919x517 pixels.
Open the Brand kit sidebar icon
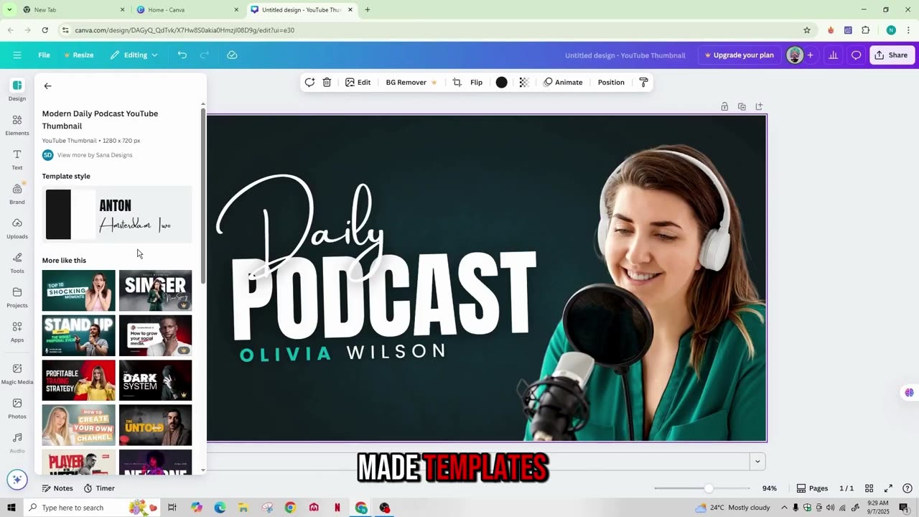(x=17, y=194)
